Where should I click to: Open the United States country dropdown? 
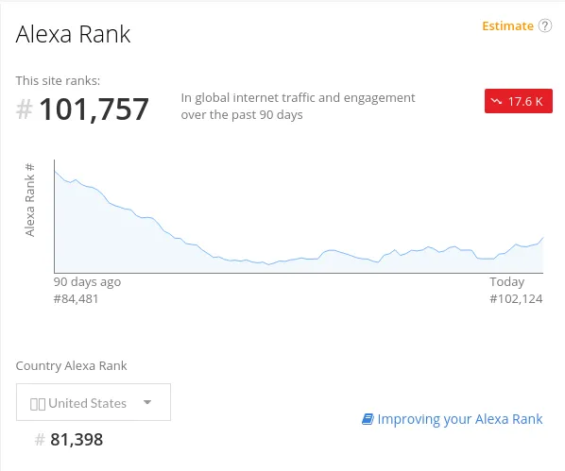click(x=94, y=402)
